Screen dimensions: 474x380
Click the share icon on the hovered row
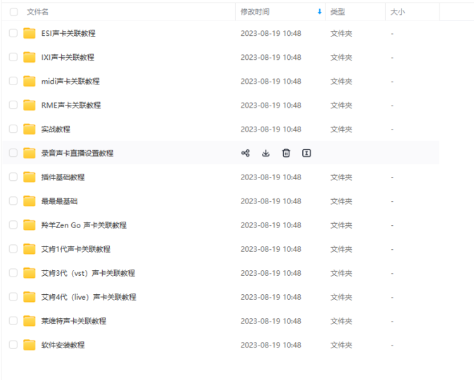coord(245,153)
